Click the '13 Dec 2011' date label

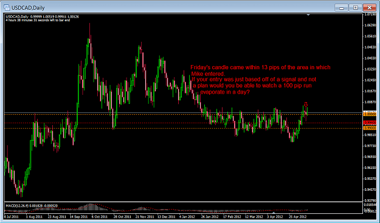[167, 217]
